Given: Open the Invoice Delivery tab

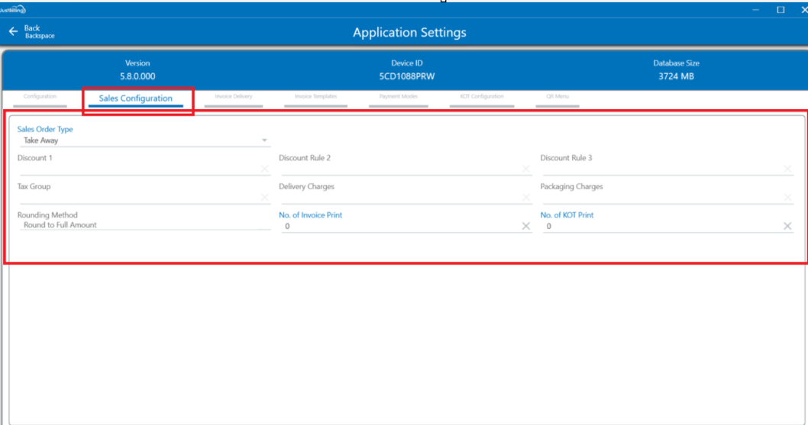Looking at the screenshot, I should coord(234,97).
